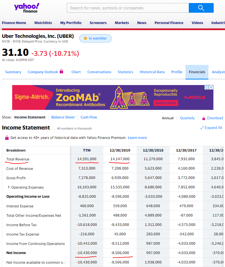This screenshot has height=267, width=225.
Task: Open Markets in navigation
Action: 122,23
